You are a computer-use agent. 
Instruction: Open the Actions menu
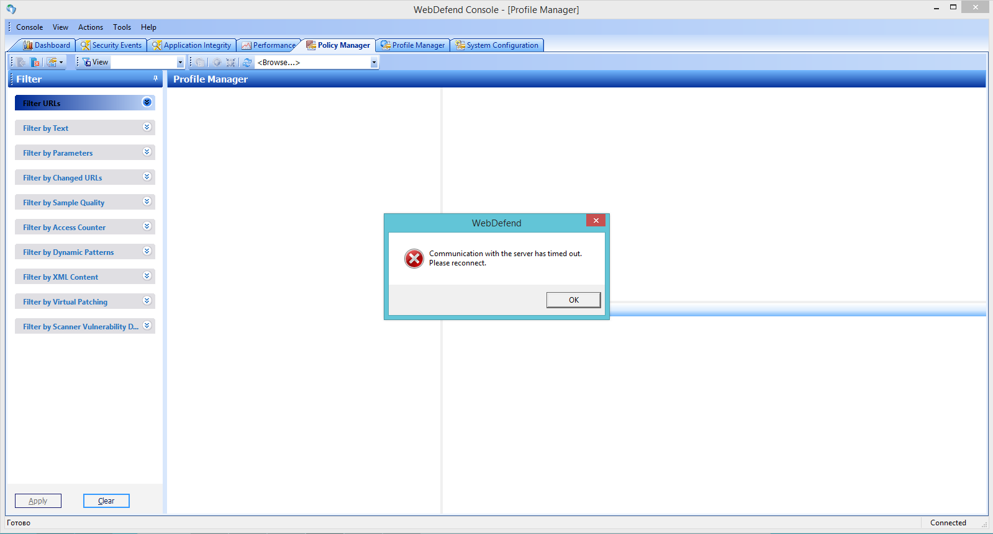pos(91,27)
